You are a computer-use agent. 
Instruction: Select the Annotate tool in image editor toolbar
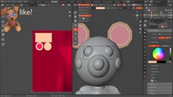tap(3, 39)
